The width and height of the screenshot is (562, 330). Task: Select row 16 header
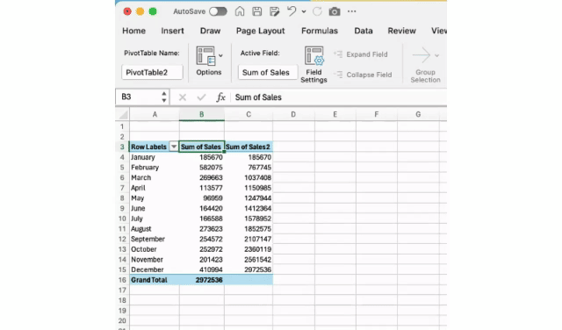[122, 280]
